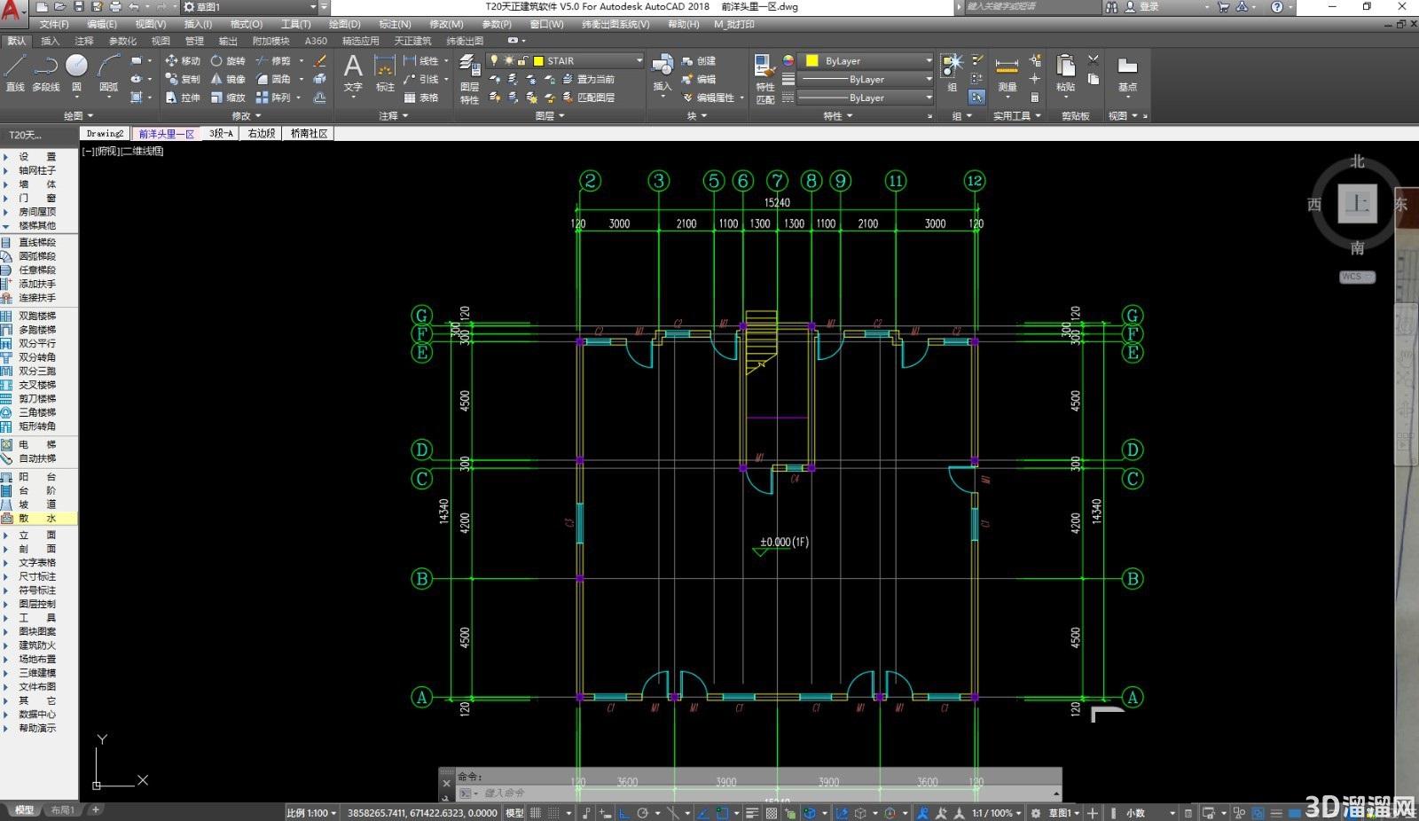Viewport: 1419px width, 821px height.
Task: Open the 文字 text tool
Action: coord(353,73)
